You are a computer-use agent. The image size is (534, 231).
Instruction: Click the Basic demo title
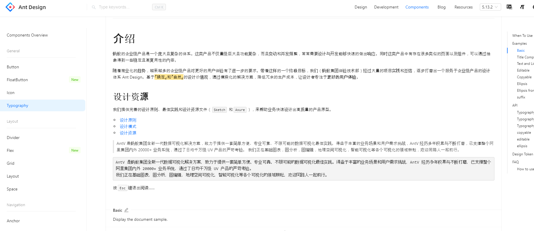point(118,210)
